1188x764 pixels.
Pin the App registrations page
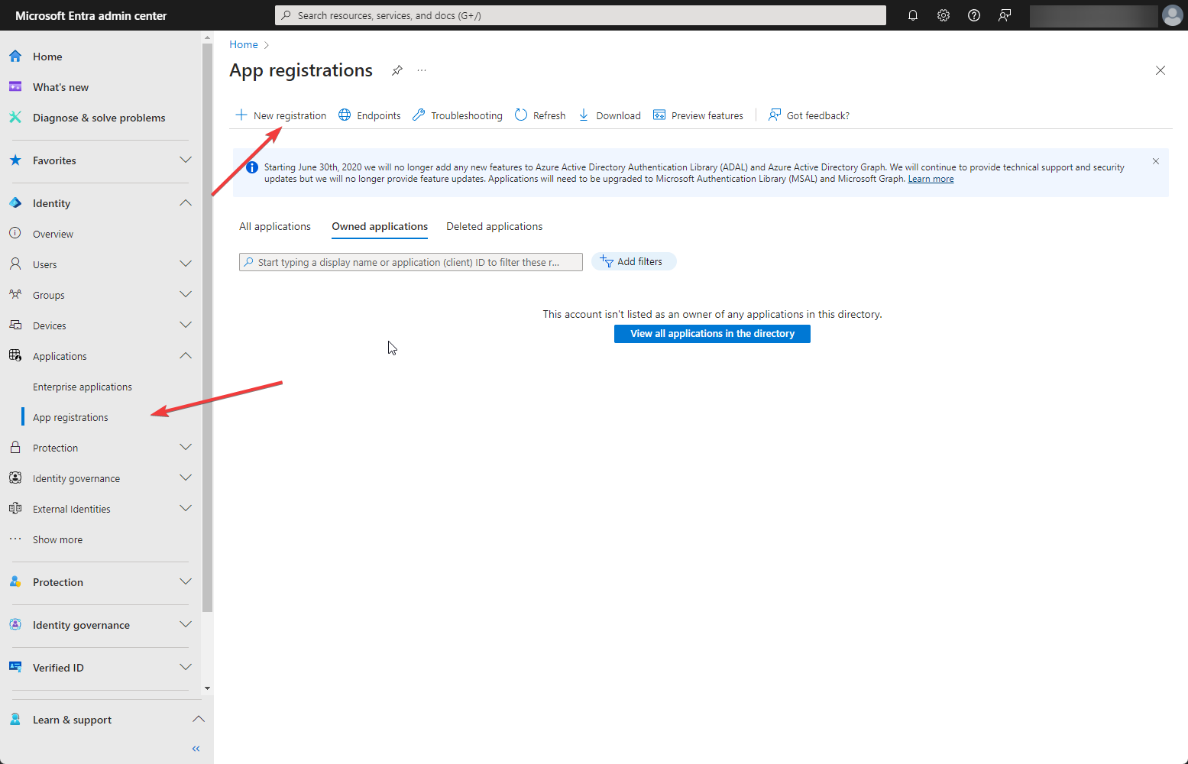pyautogui.click(x=397, y=70)
